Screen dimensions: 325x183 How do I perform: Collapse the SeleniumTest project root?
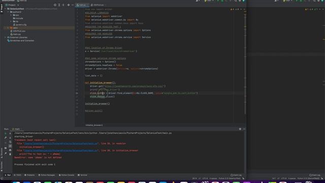tap(6, 9)
